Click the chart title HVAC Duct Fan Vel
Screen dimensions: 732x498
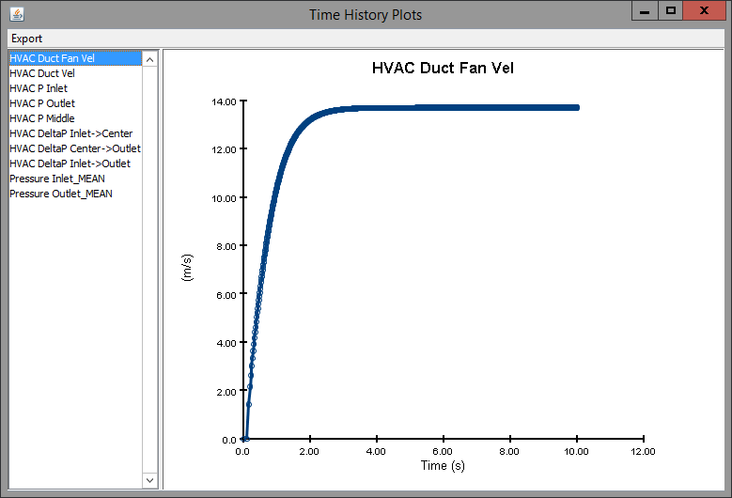point(443,68)
